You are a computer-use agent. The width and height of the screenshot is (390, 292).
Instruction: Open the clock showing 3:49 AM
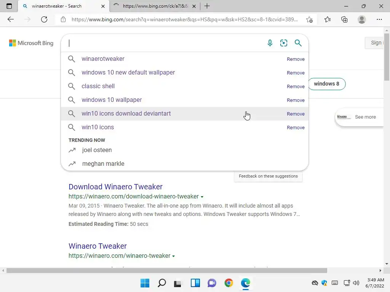click(x=375, y=283)
